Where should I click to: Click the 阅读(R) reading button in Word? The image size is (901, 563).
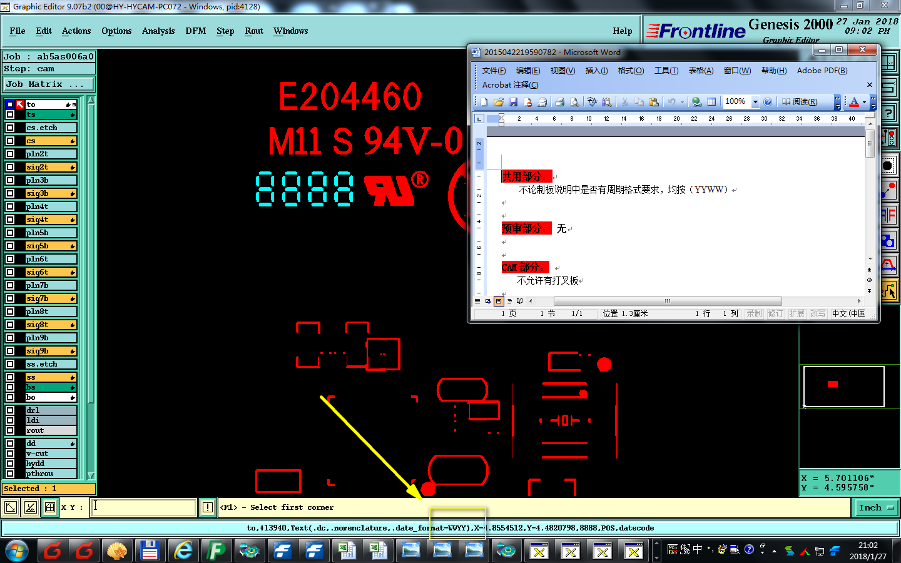800,102
